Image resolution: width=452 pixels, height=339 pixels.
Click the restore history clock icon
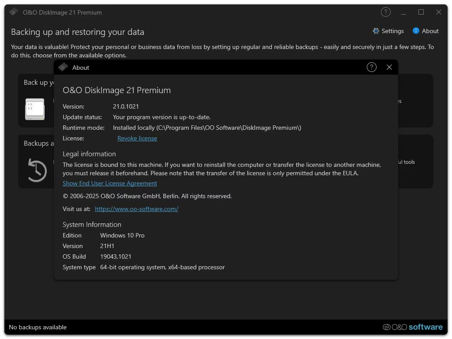[x=37, y=170]
